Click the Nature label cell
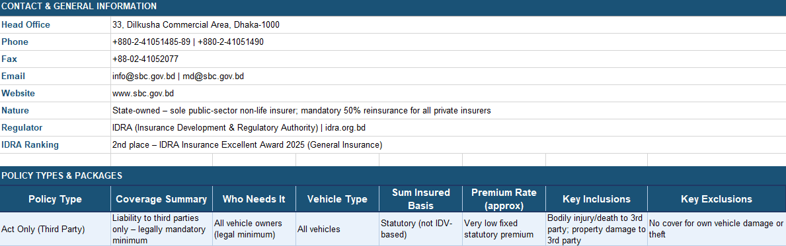Image resolution: width=786 pixels, height=246 pixels. [x=55, y=111]
